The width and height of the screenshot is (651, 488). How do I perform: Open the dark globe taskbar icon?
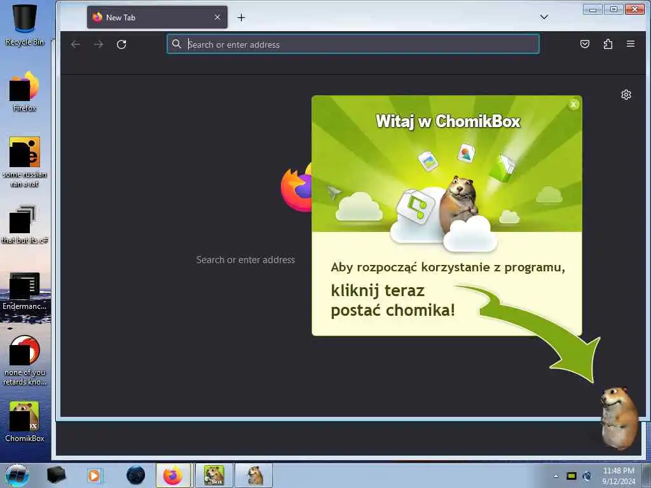[135, 475]
